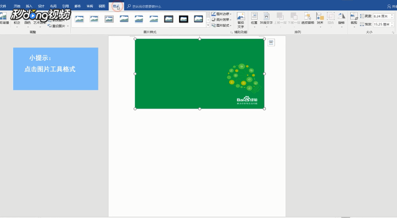
Task: Apply the gray Metal Frame picture style
Action: click(109, 19)
